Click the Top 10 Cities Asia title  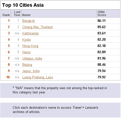tap(23, 5)
